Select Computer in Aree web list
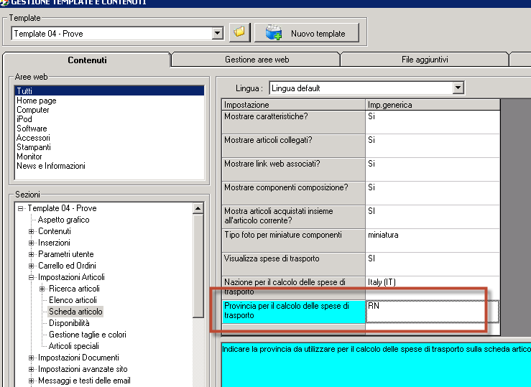 (109, 110)
